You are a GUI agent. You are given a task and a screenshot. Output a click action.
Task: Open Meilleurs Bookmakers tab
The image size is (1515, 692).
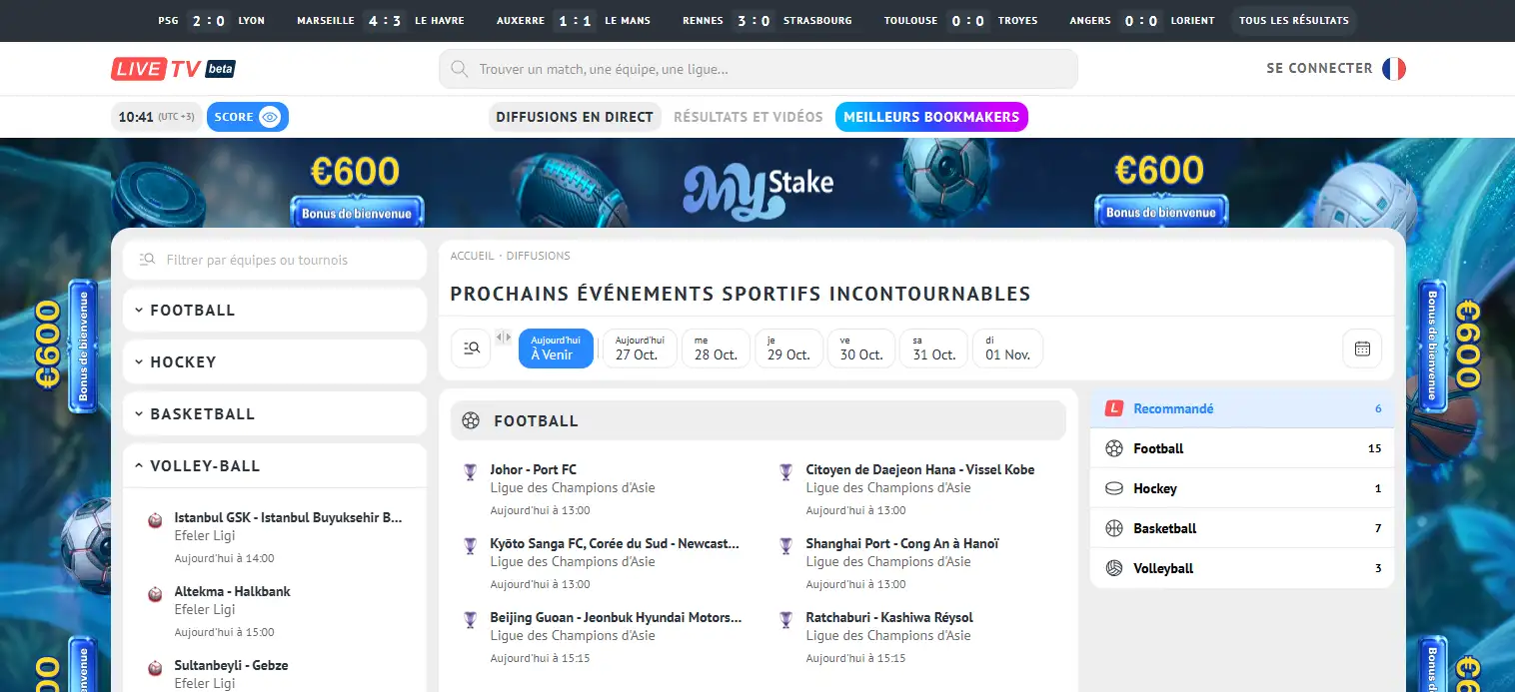click(x=931, y=117)
